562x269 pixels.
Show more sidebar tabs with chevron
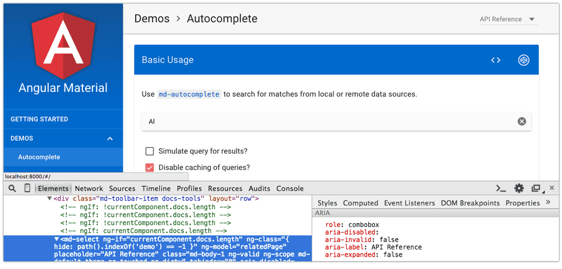(x=548, y=202)
